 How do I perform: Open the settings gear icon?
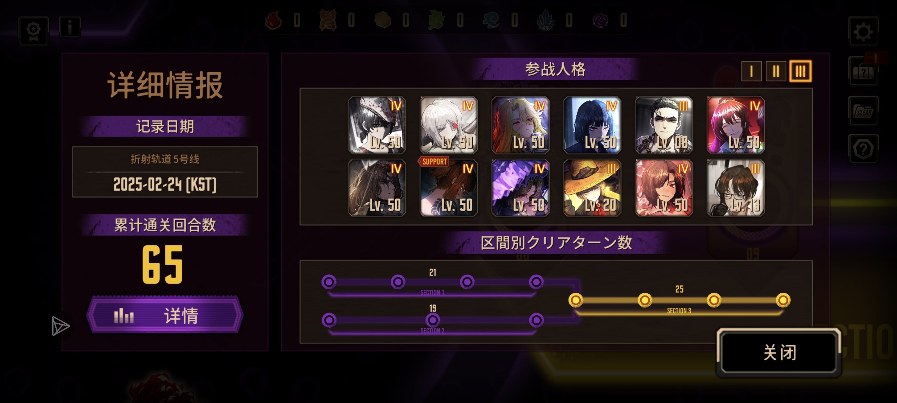pyautogui.click(x=863, y=32)
